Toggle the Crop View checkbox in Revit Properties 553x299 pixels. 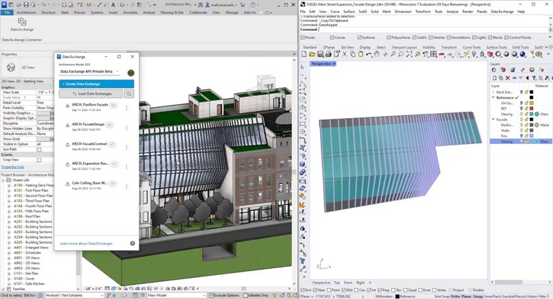tap(39, 160)
